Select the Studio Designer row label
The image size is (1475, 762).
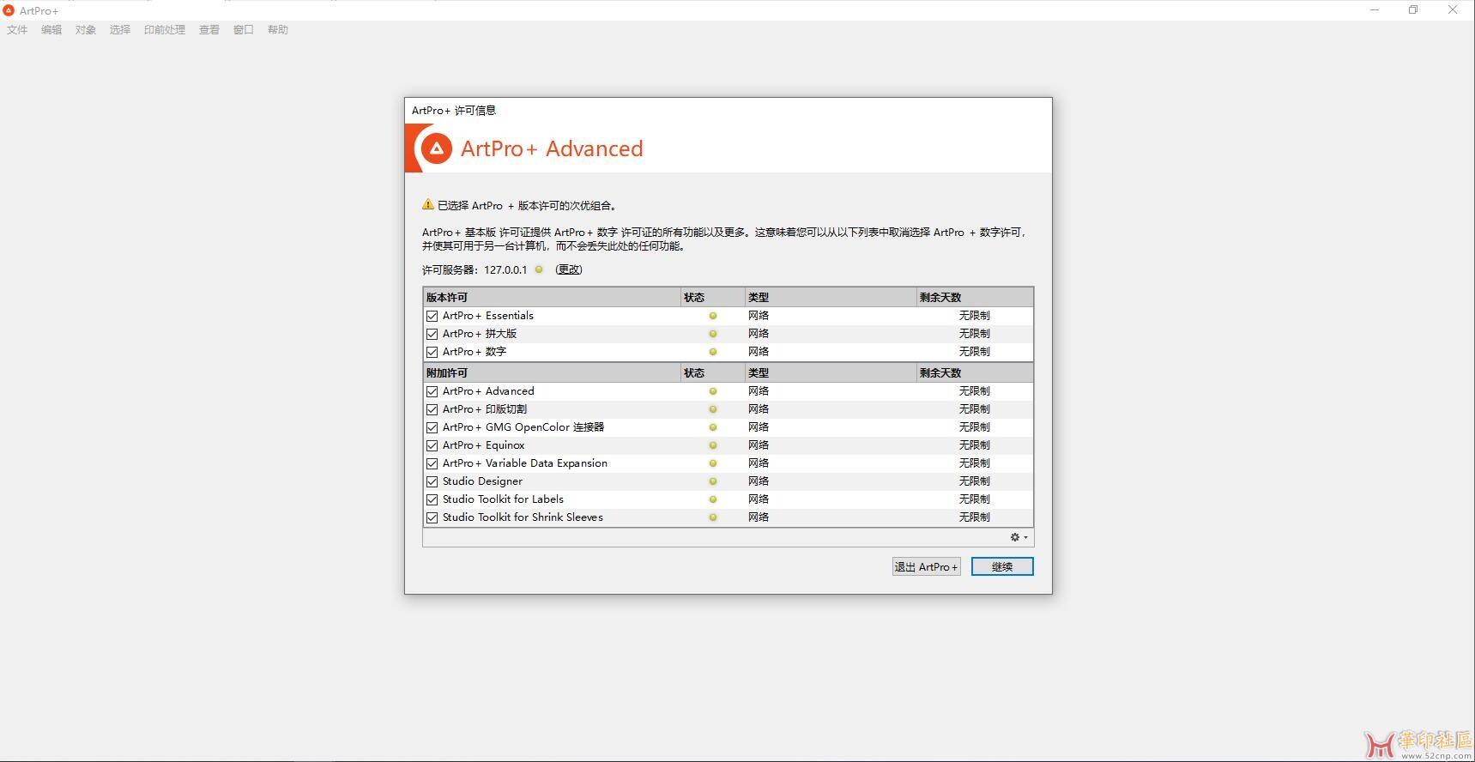pyautogui.click(x=482, y=481)
